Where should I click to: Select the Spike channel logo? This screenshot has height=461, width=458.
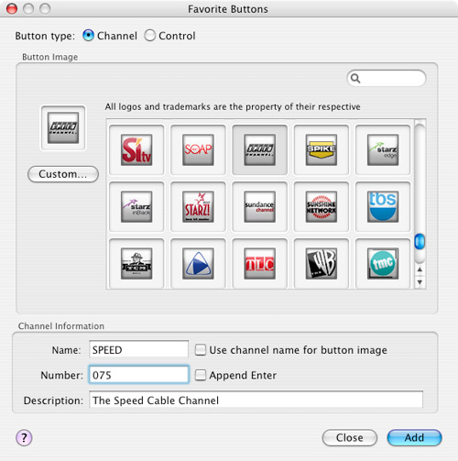click(x=322, y=149)
